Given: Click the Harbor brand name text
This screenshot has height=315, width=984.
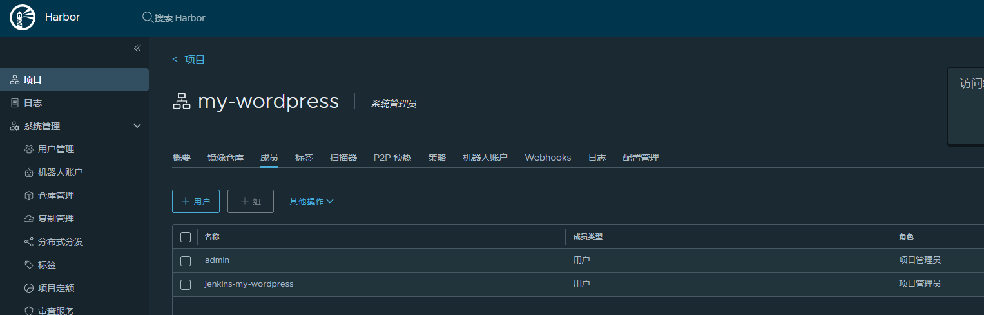Looking at the screenshot, I should 63,17.
